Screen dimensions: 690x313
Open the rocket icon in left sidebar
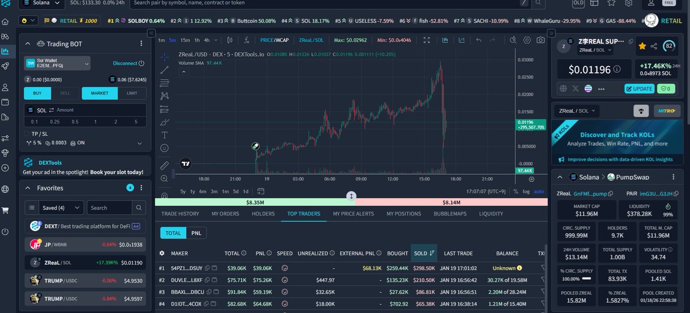coord(5,66)
